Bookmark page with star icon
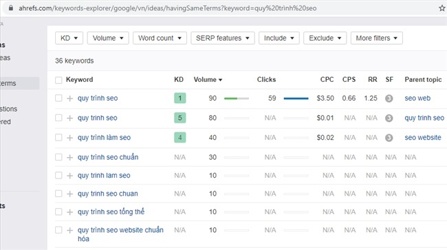This screenshot has height=250, width=447. click(x=442, y=8)
